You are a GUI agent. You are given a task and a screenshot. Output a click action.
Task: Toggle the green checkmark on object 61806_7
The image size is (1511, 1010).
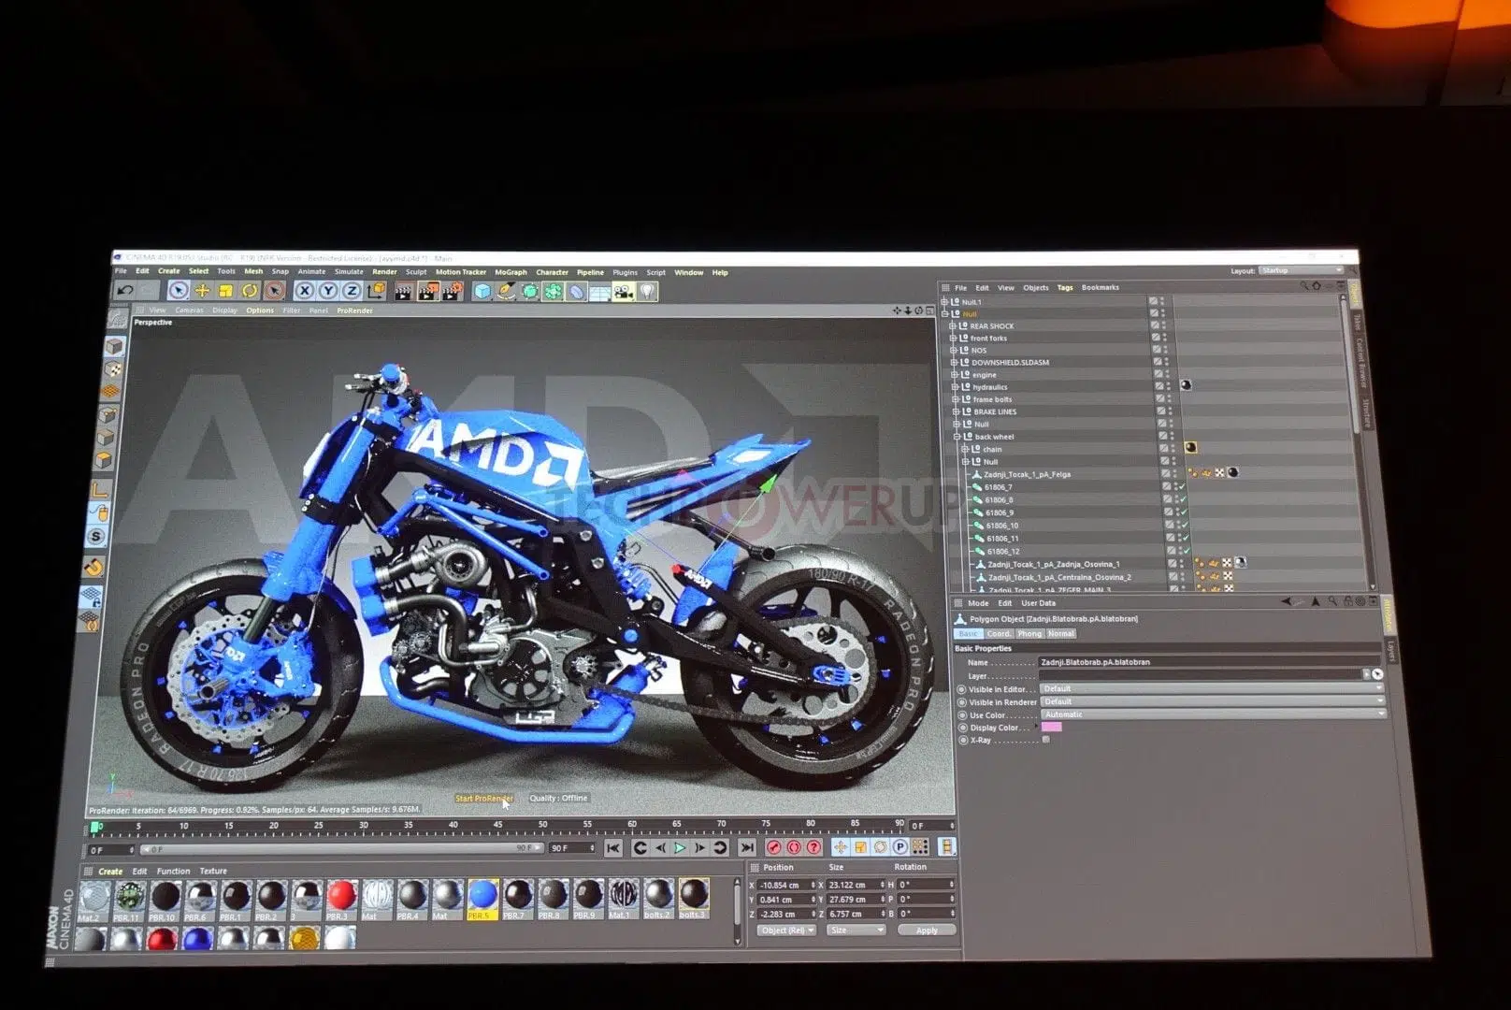[1182, 486]
